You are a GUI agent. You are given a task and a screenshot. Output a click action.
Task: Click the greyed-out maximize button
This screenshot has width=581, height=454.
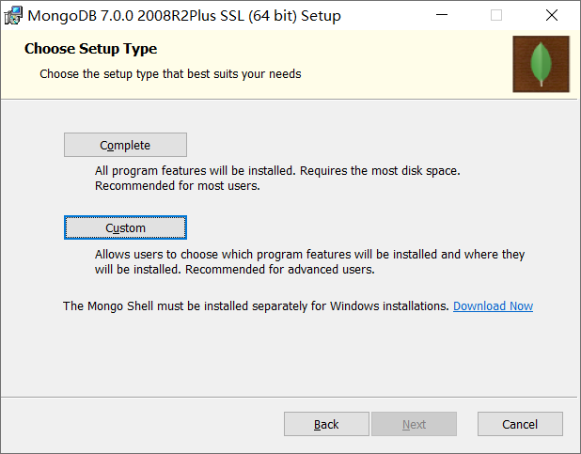click(496, 15)
